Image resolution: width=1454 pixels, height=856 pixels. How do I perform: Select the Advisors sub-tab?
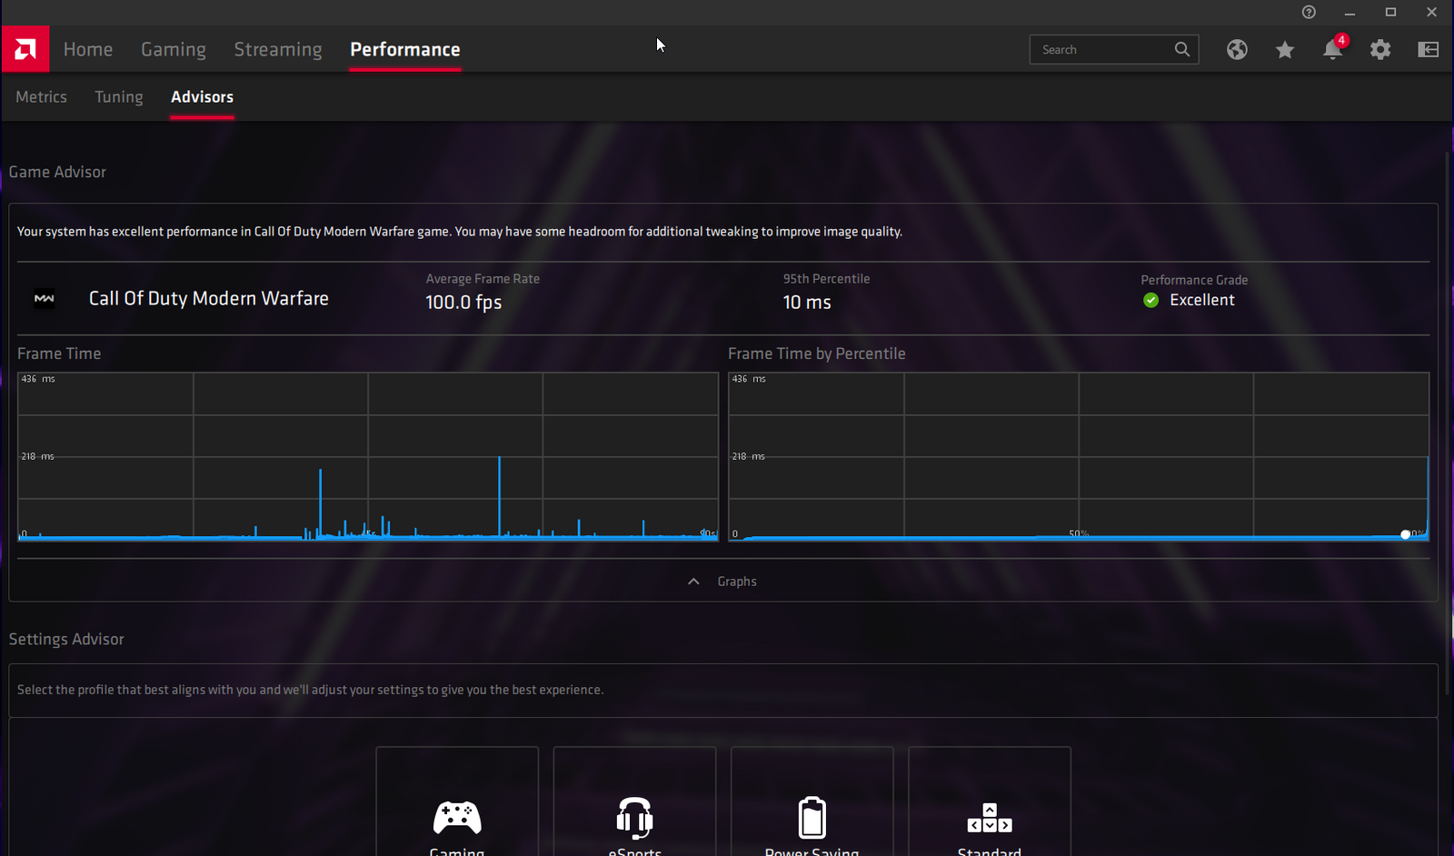click(202, 96)
